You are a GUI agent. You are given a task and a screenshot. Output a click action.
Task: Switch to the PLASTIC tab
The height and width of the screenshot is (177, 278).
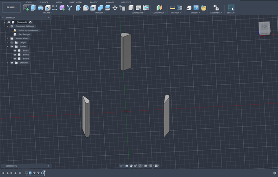94,2
